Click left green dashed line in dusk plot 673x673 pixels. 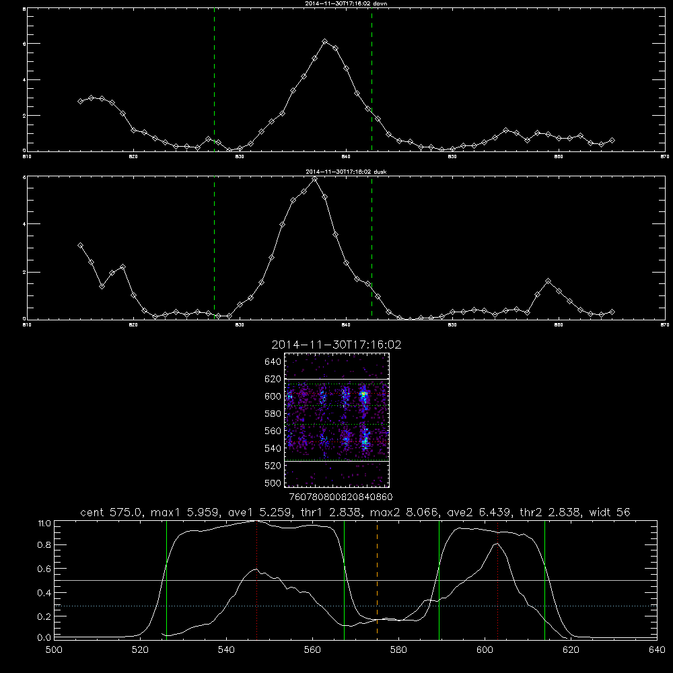214,248
